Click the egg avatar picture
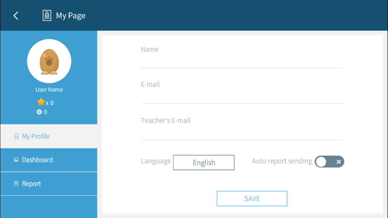Viewport: 388px width, 218px height. tap(49, 61)
